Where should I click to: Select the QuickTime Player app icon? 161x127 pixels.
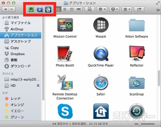(x=101, y=54)
